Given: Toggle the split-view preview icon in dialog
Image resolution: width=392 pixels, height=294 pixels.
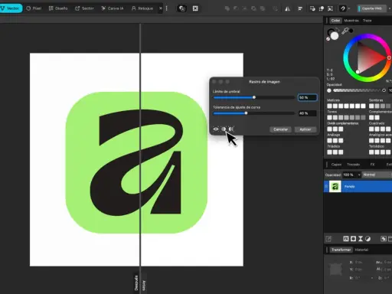Looking at the screenshot, I should pyautogui.click(x=224, y=129).
